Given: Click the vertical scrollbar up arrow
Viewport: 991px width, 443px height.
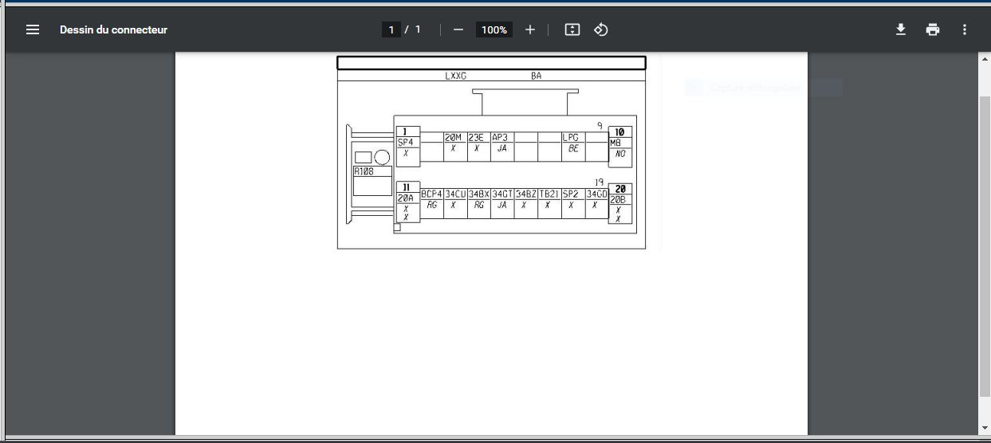Looking at the screenshot, I should pyautogui.click(x=985, y=59).
